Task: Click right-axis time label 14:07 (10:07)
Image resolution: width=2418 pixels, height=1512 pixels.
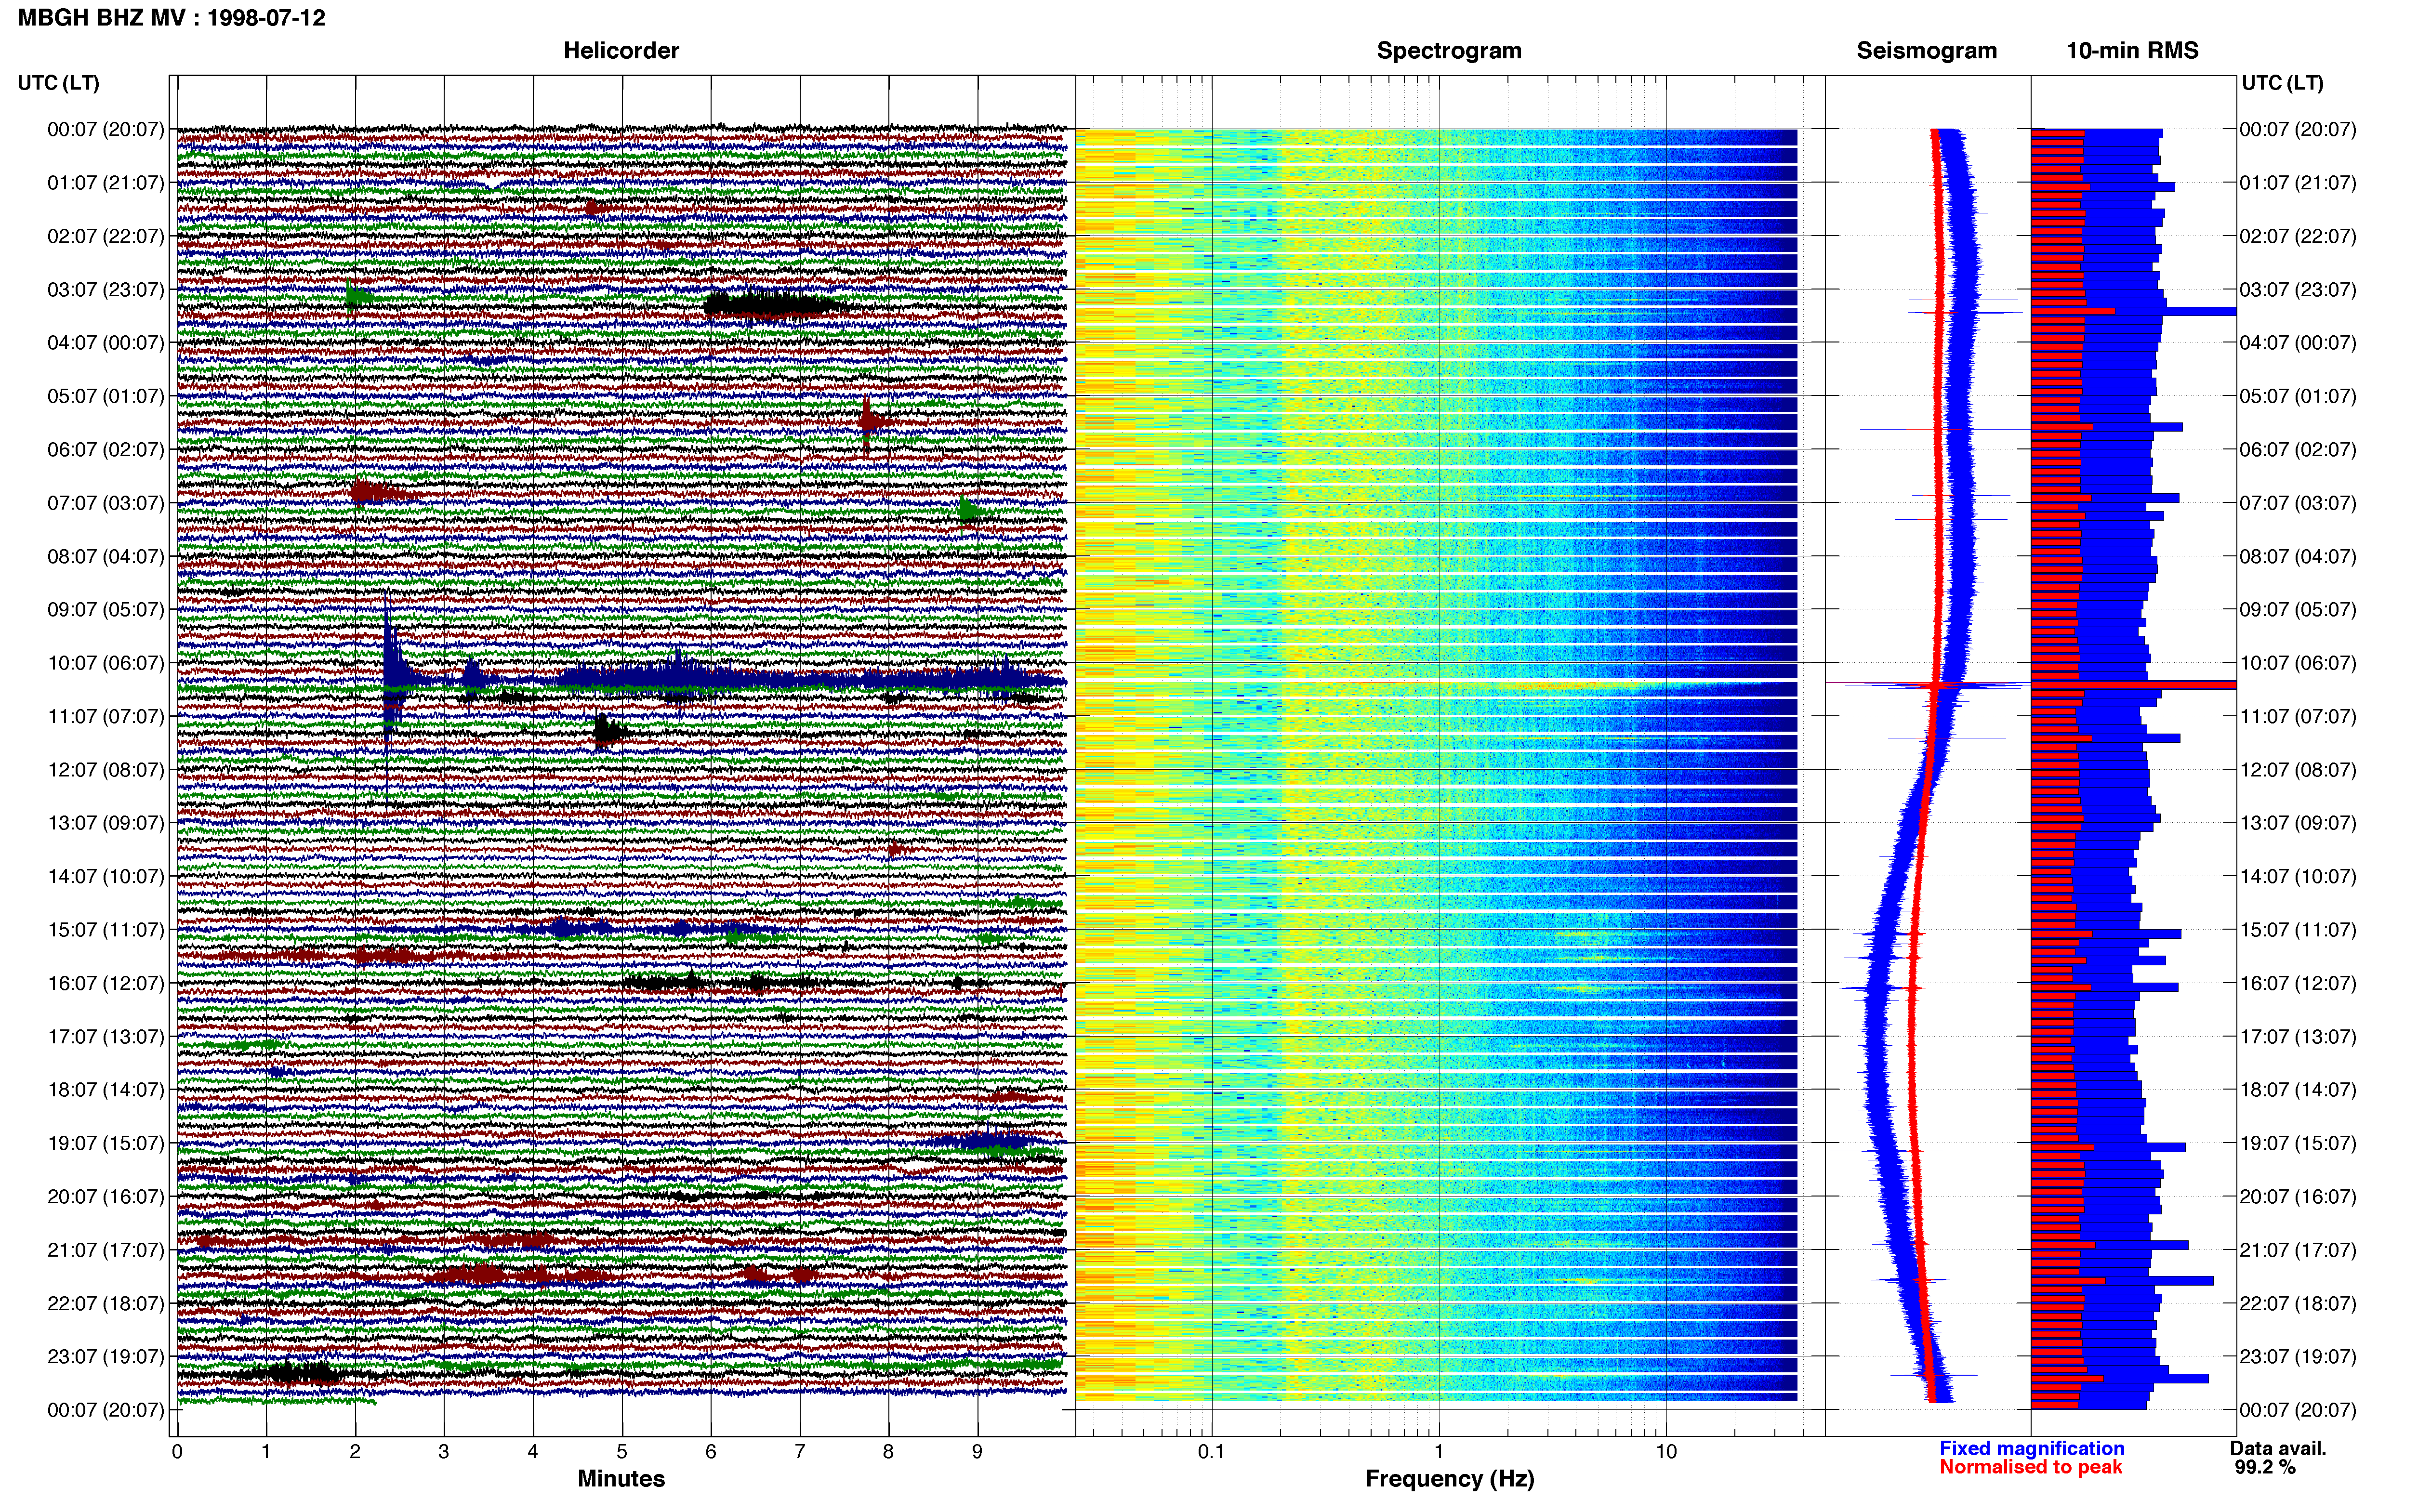Action: 2298,877
